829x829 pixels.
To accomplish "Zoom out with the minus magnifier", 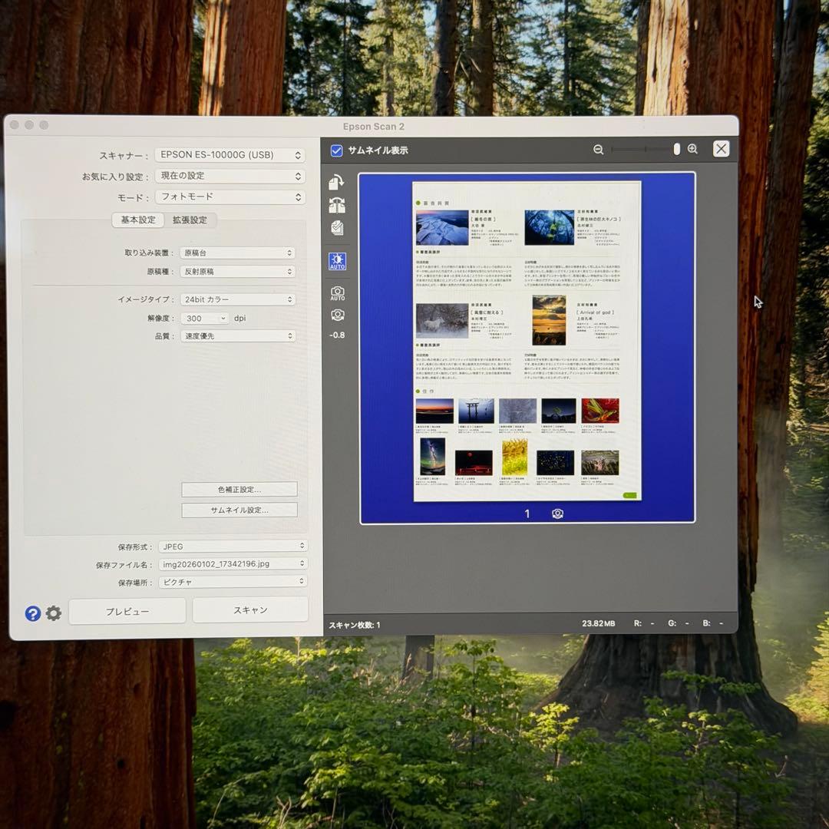I will coord(599,150).
